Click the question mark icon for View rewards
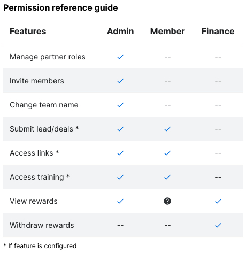The width and height of the screenshot is (246, 254). (x=167, y=201)
